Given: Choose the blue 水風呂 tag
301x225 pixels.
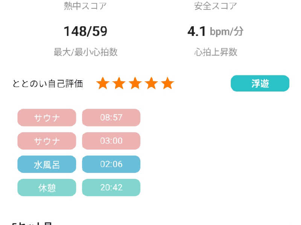Looking at the screenshot, I should tap(47, 164).
